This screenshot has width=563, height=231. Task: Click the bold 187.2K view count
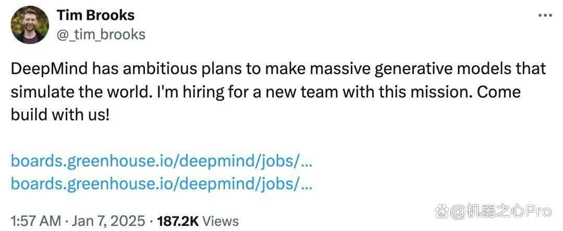click(x=178, y=221)
